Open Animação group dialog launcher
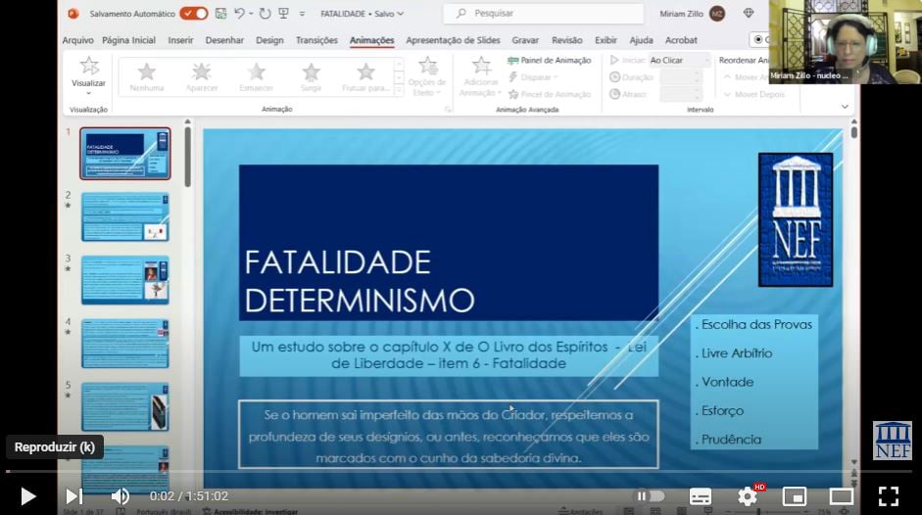922x515 pixels. coord(448,110)
